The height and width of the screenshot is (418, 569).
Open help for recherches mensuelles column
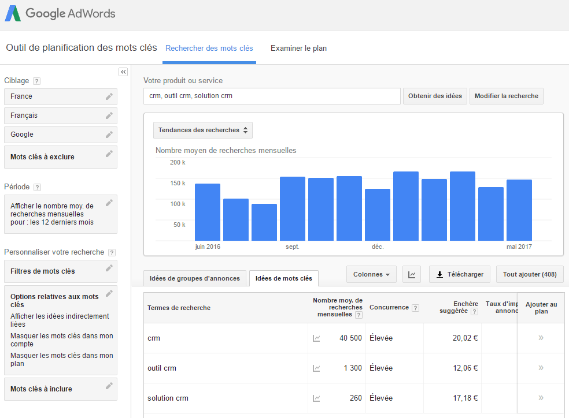pos(359,315)
